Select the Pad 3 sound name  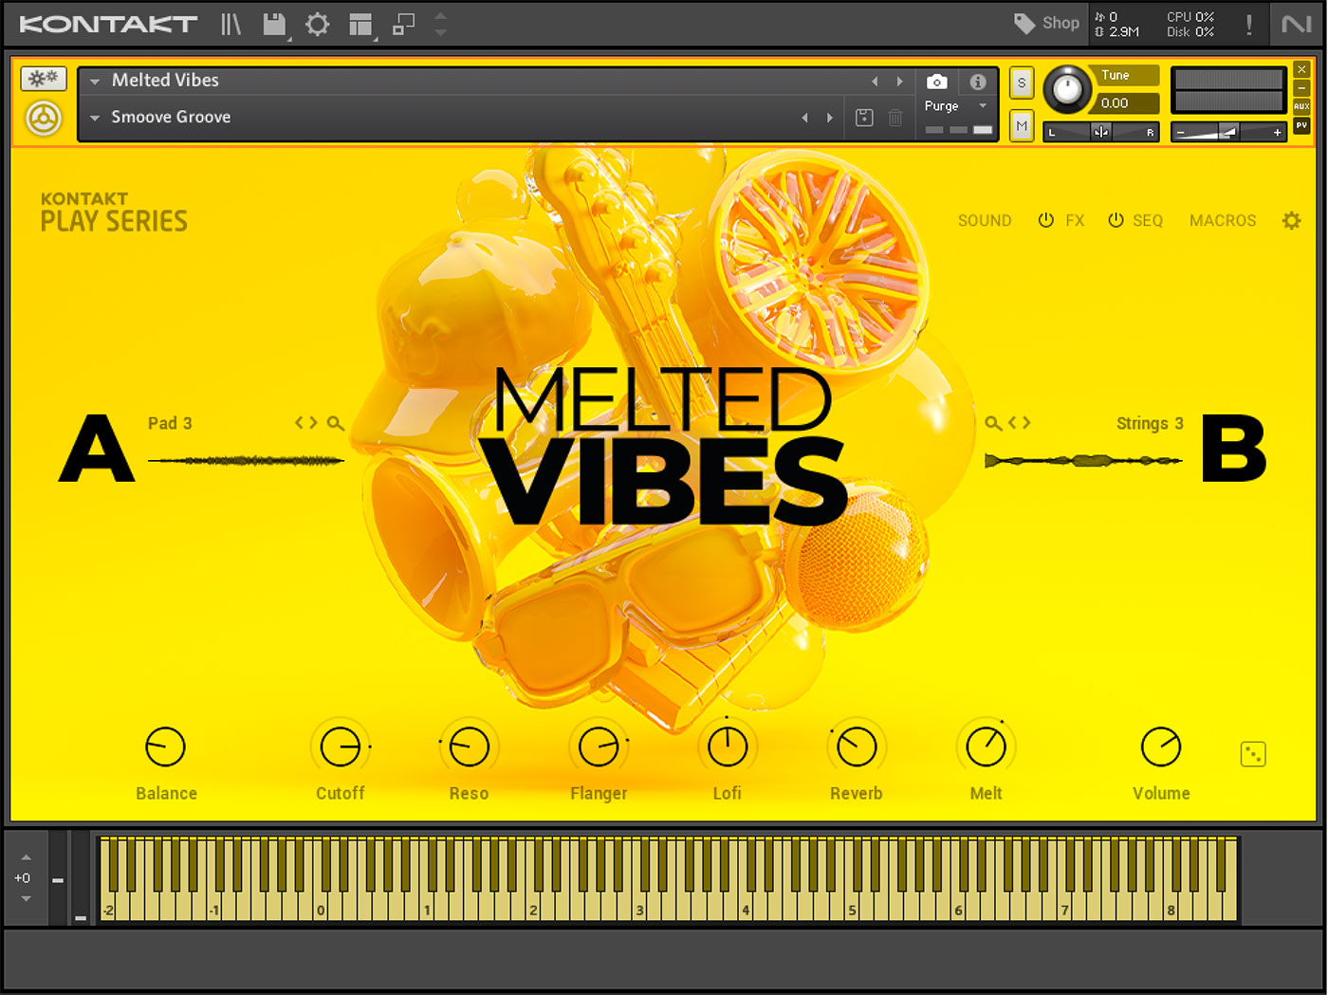[170, 423]
